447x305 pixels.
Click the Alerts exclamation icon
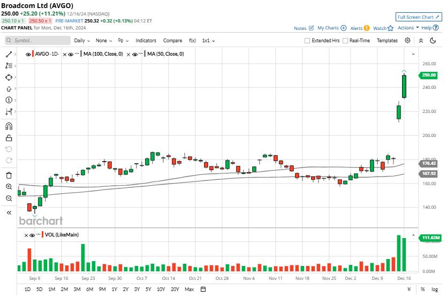pos(367,28)
